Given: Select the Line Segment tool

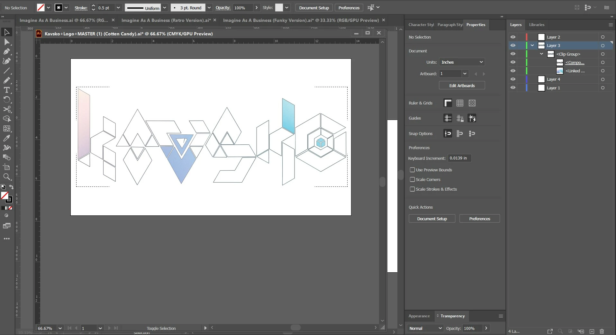Looking at the screenshot, I should 7,71.
